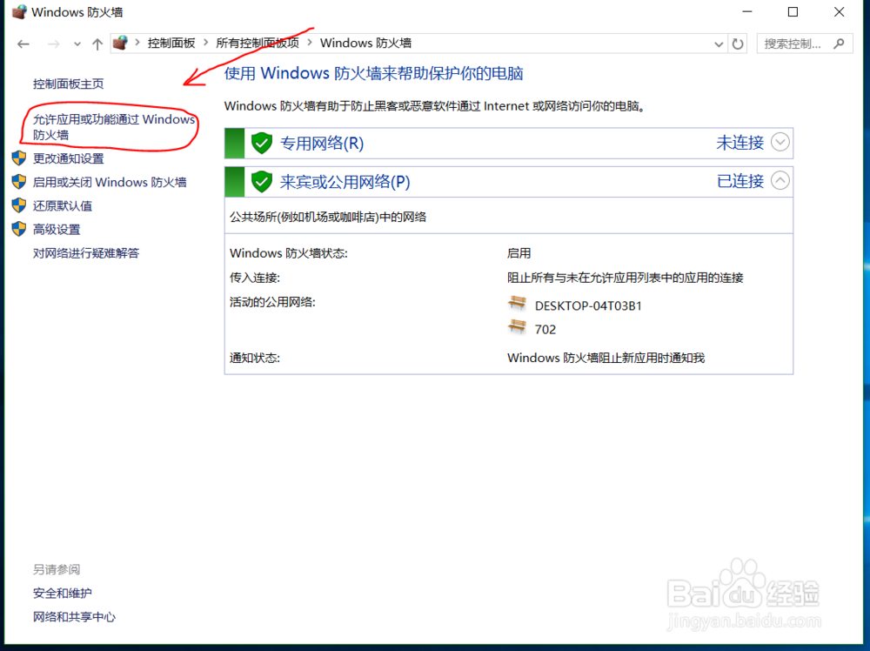Open 高级设置 link
The height and width of the screenshot is (651, 870).
tap(57, 230)
